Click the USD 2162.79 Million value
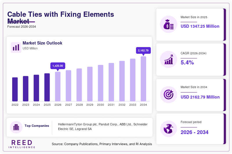 pos(200,97)
